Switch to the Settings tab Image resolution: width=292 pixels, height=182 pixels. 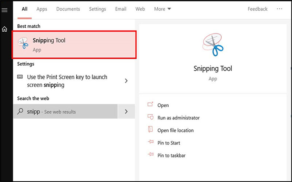coord(97,9)
